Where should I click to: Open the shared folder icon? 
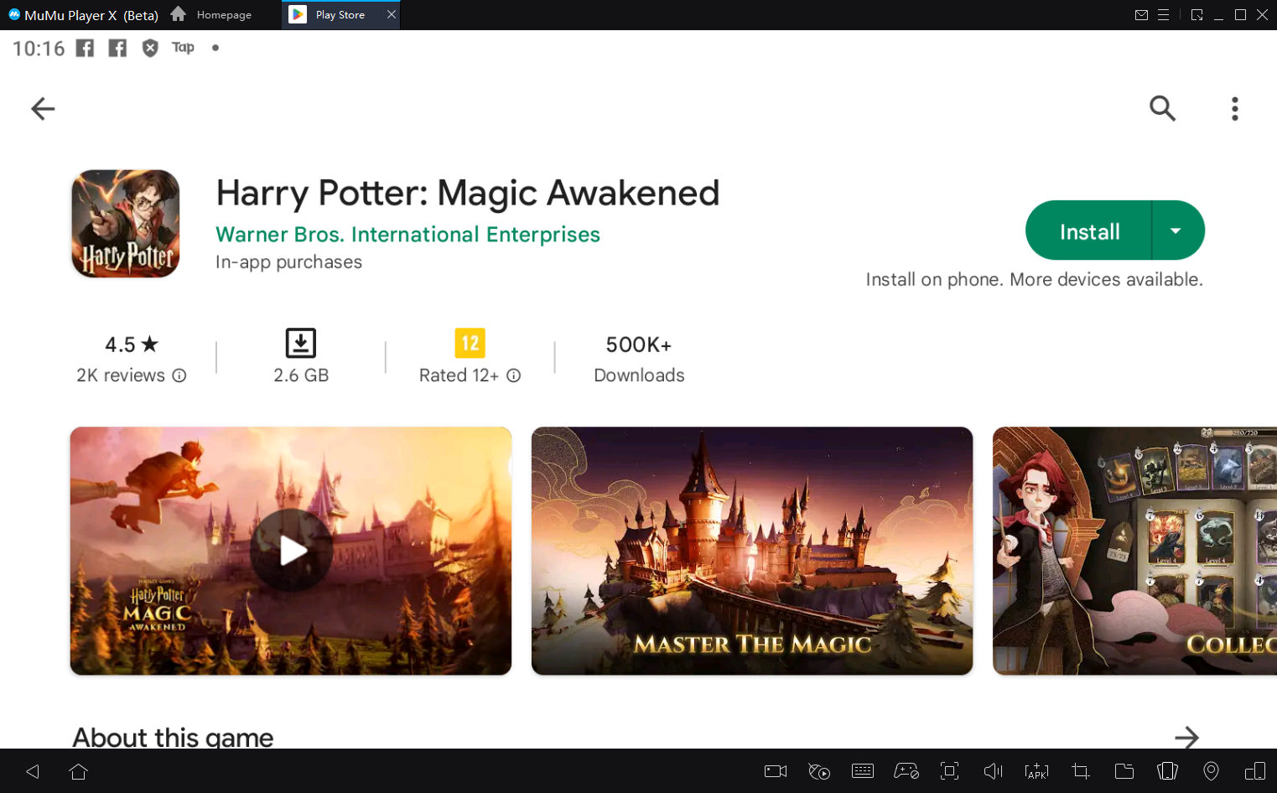1124,771
